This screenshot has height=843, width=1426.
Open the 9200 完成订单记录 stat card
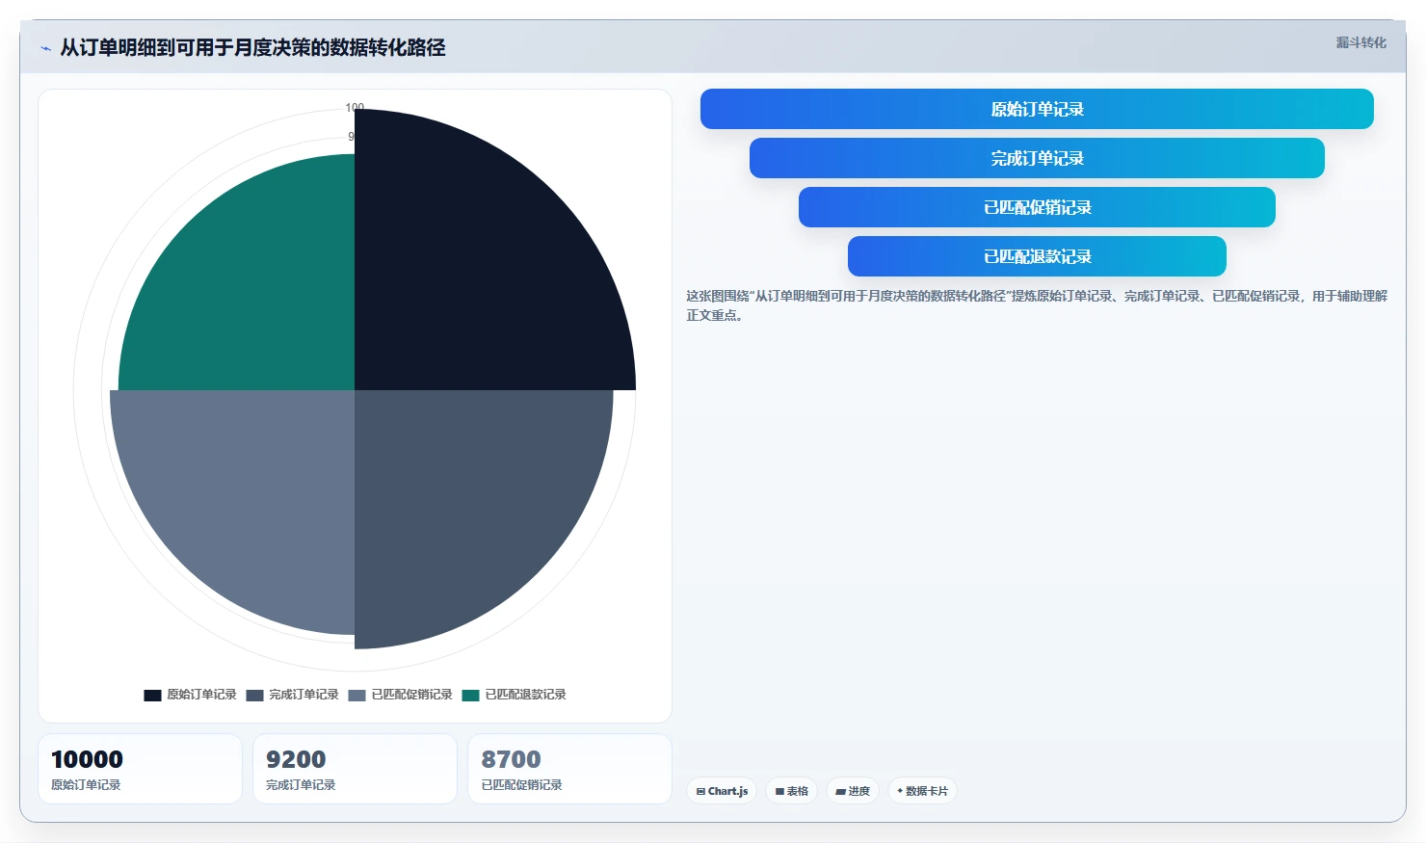tap(355, 769)
